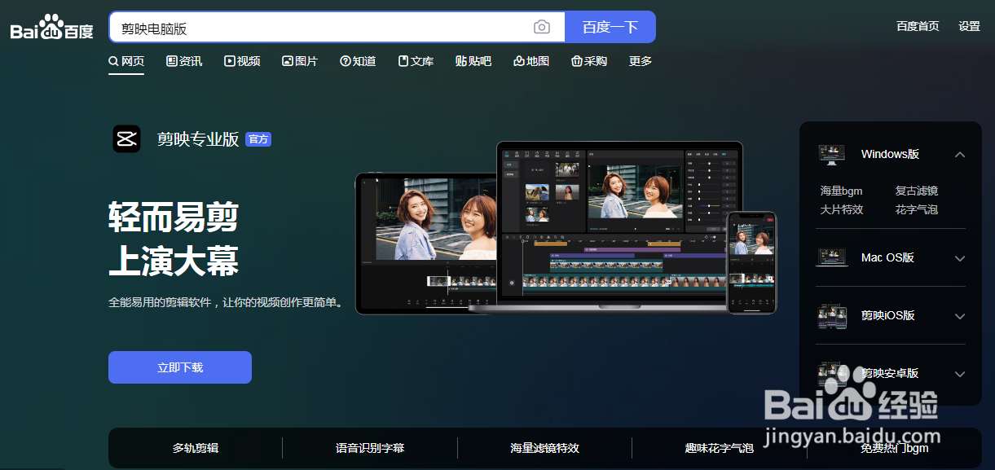Viewport: 995px width, 470px height.
Task: Click the 剪映安卓版 thumbnail icon
Action: pos(832,374)
